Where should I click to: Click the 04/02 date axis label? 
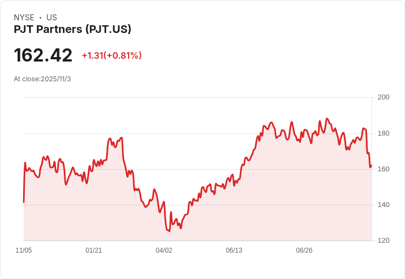pyautogui.click(x=164, y=250)
